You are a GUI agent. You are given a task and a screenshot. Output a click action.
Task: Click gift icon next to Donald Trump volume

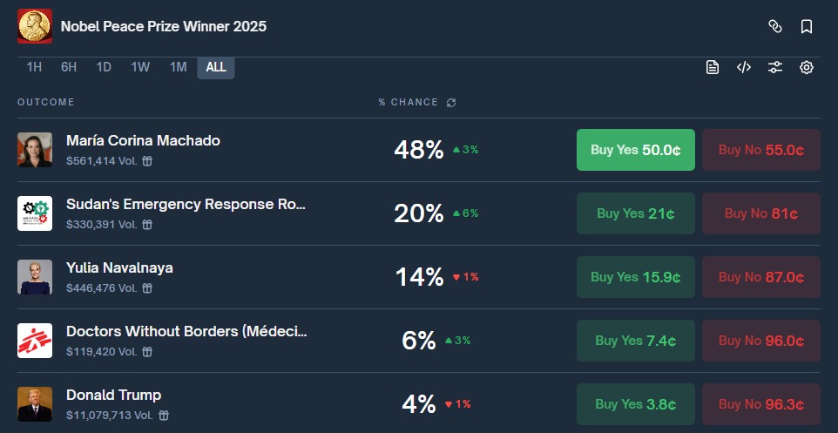[x=164, y=416]
